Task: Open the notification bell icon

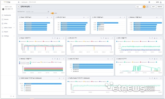Action: tap(149, 2)
